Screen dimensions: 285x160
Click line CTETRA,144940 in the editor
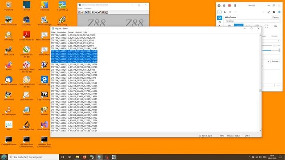[x=74, y=112]
